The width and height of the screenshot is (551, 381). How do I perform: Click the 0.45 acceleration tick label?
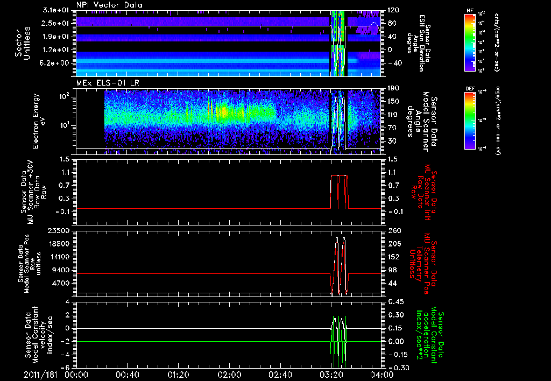(x=395, y=302)
